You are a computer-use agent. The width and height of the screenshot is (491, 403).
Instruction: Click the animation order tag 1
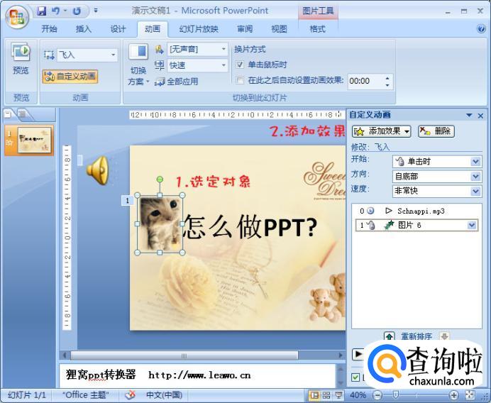click(x=127, y=201)
